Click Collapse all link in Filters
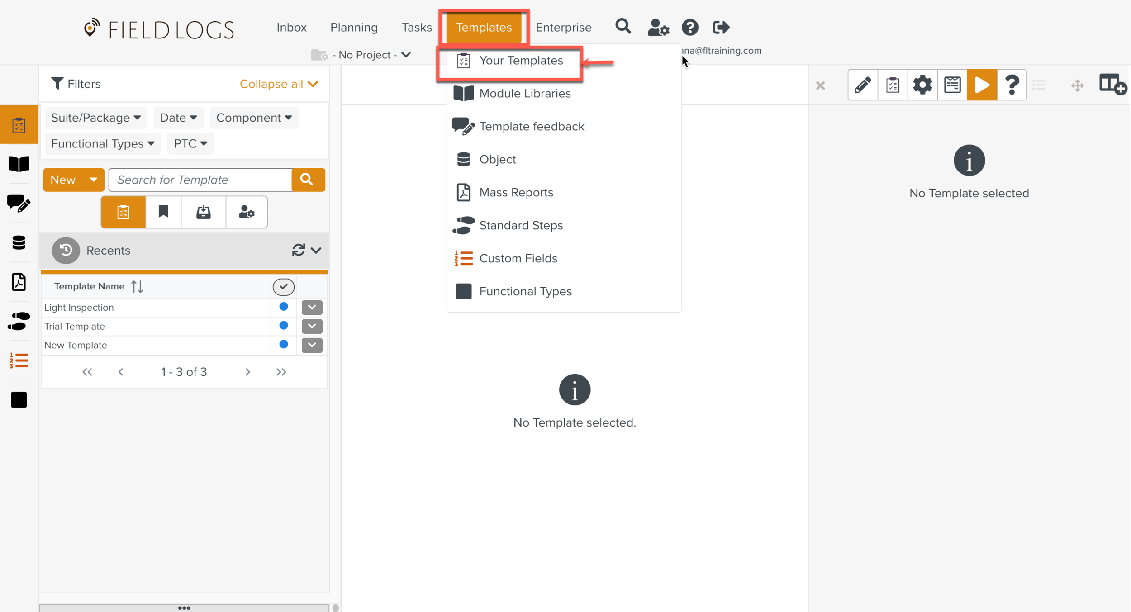1131x612 pixels. (x=279, y=84)
